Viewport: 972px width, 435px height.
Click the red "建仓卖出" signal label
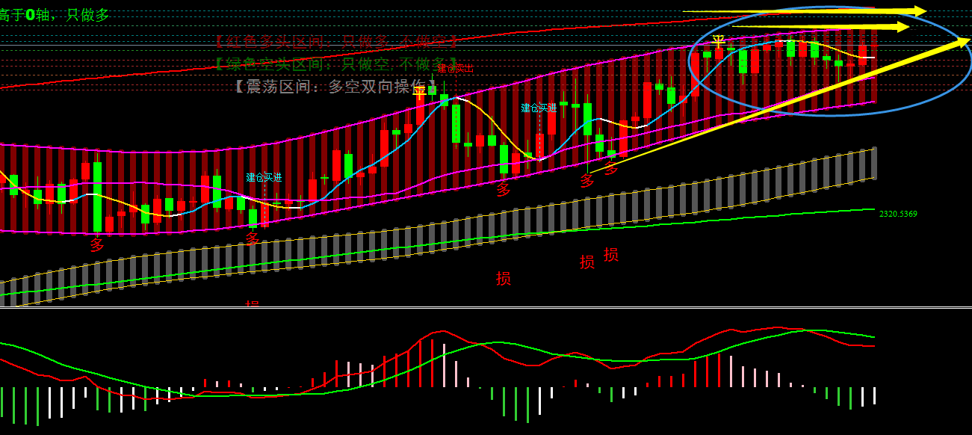pos(455,68)
